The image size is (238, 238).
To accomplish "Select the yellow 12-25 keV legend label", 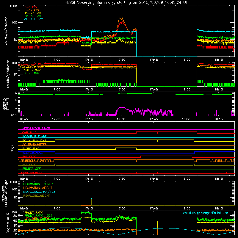I will 33,13.
